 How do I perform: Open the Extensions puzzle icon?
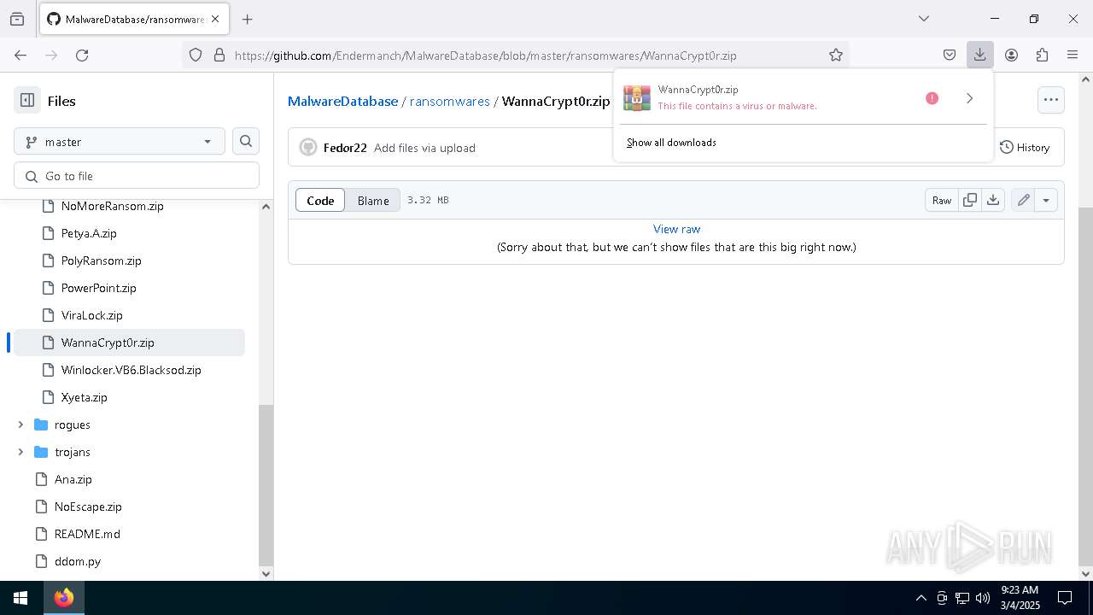click(1042, 55)
